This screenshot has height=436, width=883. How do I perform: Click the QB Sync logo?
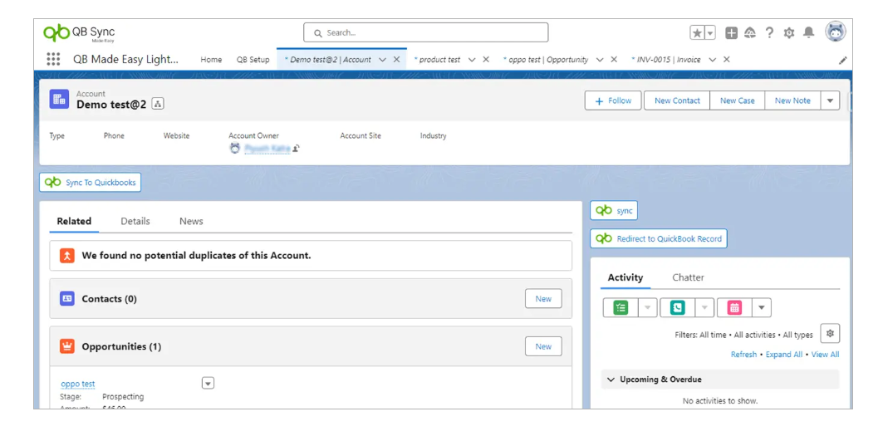point(79,33)
